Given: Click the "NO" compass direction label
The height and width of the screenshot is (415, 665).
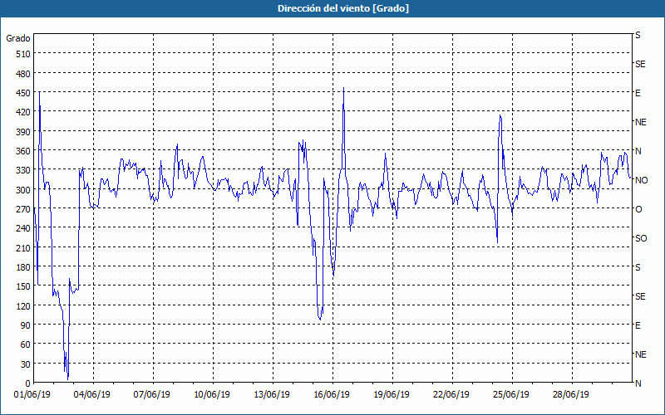Looking at the screenshot, I should tap(641, 180).
